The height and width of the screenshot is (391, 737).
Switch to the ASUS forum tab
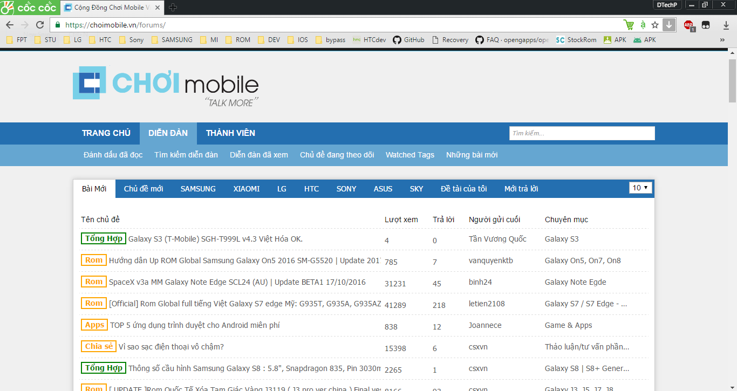(383, 189)
